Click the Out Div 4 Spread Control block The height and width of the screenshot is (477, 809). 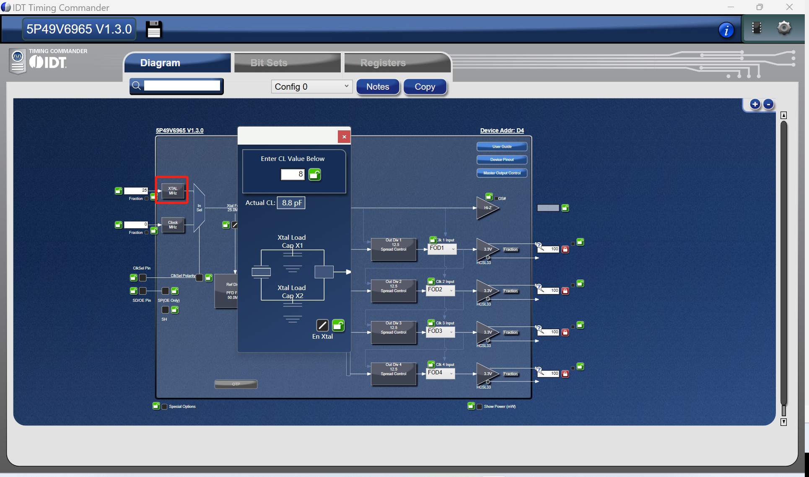point(393,374)
